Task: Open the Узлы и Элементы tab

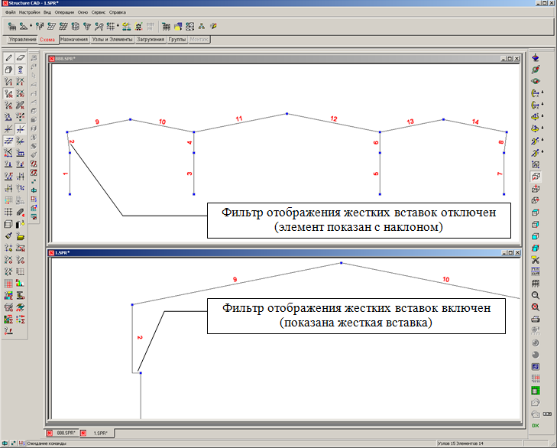Action: pyautogui.click(x=112, y=38)
